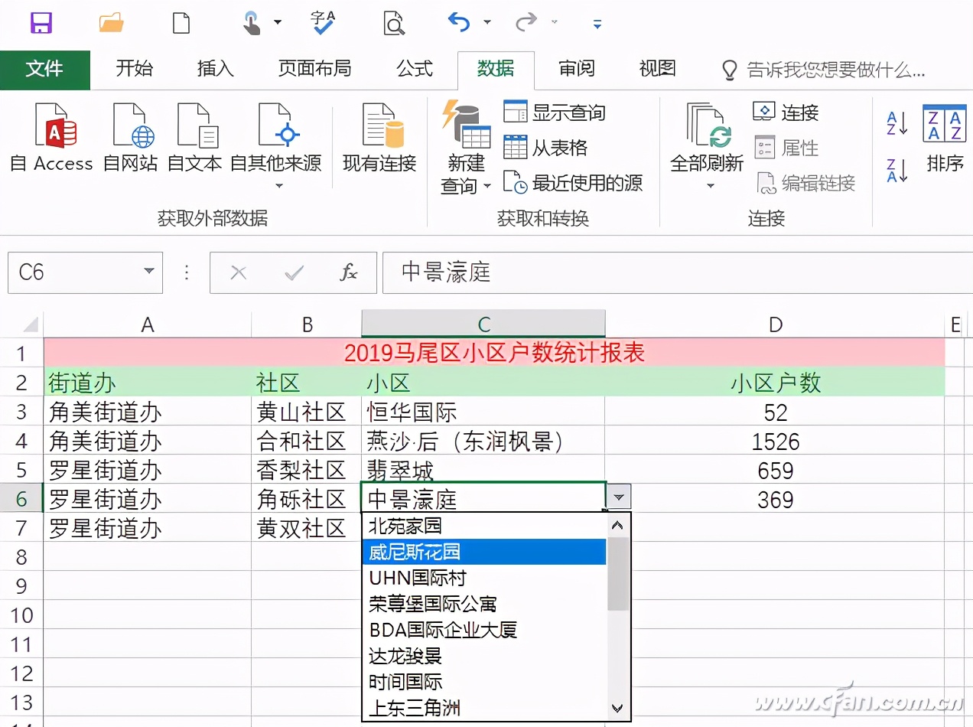The width and height of the screenshot is (973, 727).
Task: Click 最近使用的源 button
Action: click(573, 182)
